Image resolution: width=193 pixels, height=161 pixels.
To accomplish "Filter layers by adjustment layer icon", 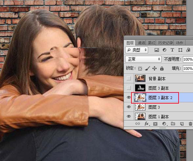I will [164, 50].
